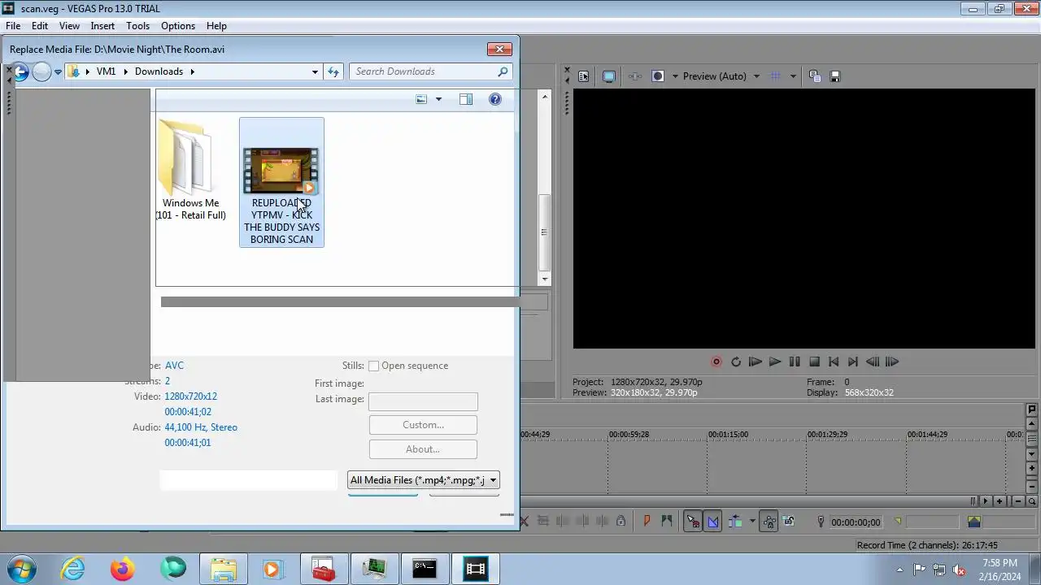Open the Tools menu
The image size is (1041, 585).
(137, 26)
